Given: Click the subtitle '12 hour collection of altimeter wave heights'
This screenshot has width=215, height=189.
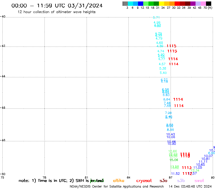Looking at the screenshot, I should (56, 12).
